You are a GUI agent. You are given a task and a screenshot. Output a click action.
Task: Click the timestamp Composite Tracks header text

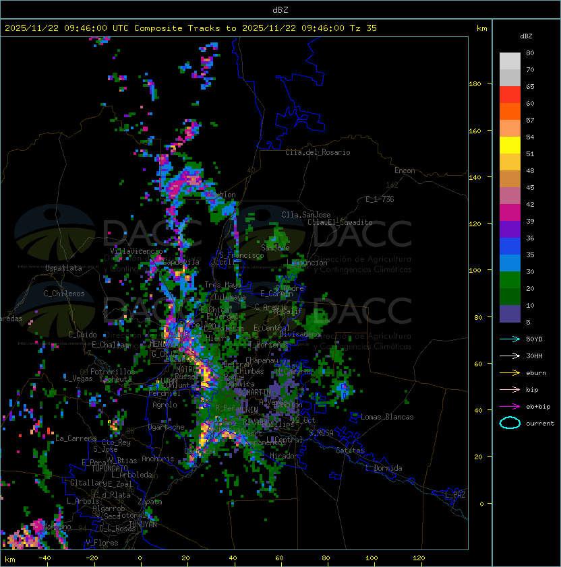191,28
